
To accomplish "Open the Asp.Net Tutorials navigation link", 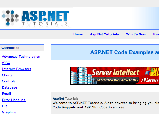I will pos(104,34).
